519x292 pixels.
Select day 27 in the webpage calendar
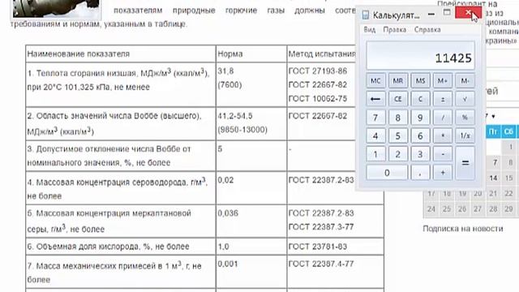click(478, 209)
